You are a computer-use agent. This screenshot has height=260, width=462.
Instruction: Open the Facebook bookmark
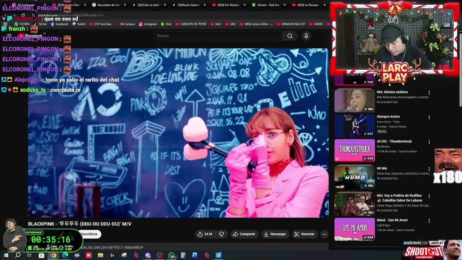click(x=59, y=24)
